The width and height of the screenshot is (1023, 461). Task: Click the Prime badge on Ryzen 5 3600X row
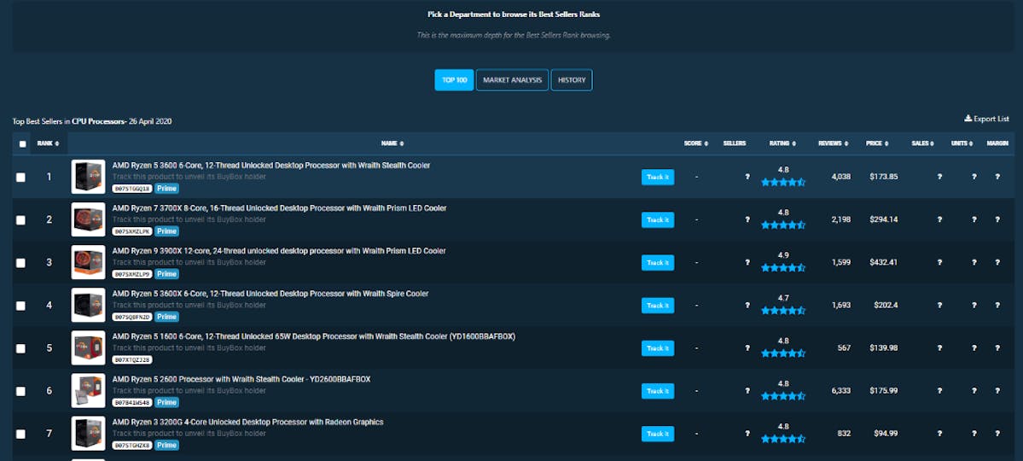pos(166,317)
